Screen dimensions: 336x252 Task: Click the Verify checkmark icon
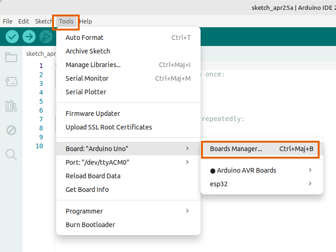[12, 37]
